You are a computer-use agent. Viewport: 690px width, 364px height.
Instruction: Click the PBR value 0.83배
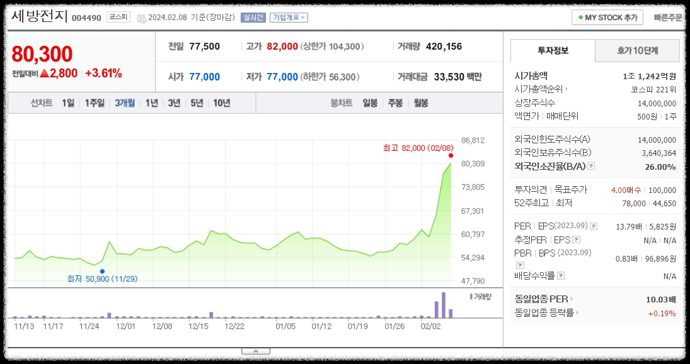tap(626, 259)
